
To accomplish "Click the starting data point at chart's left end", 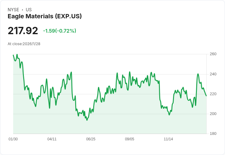I will [x=13, y=55].
